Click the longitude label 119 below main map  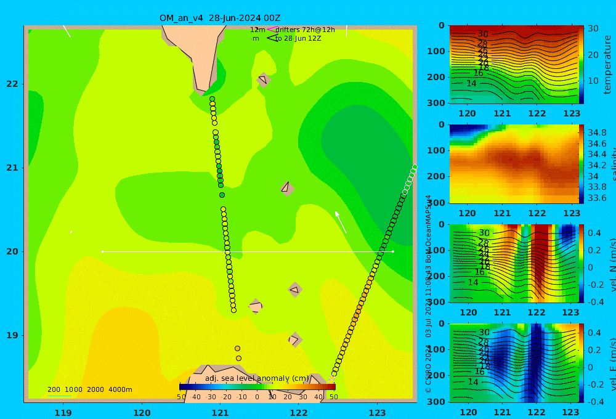[63, 413]
